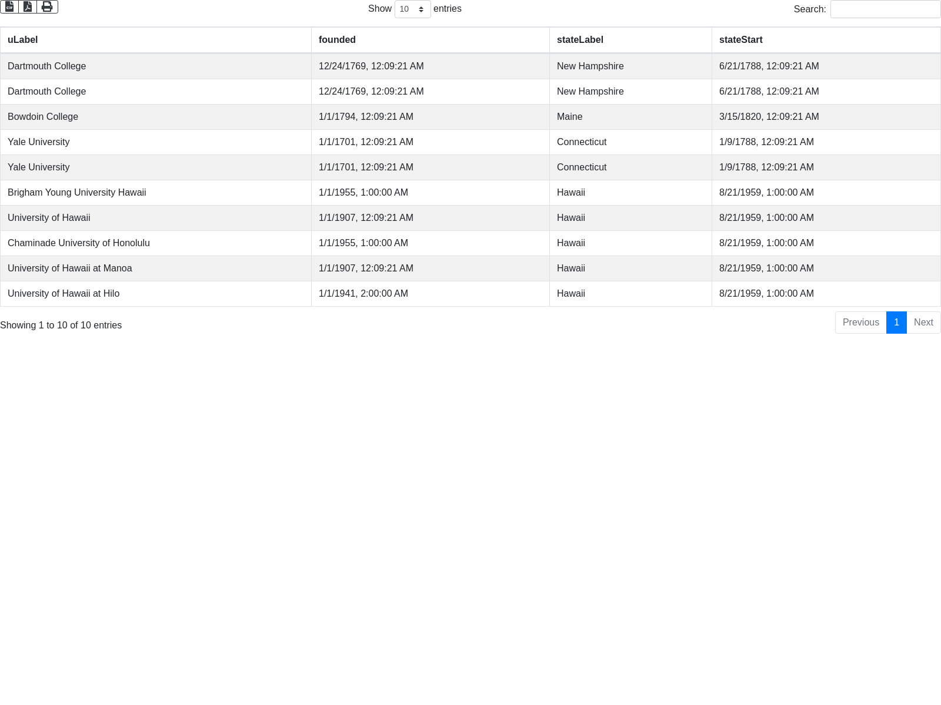Click the Next page button
The height and width of the screenshot is (705, 941).
(923, 323)
